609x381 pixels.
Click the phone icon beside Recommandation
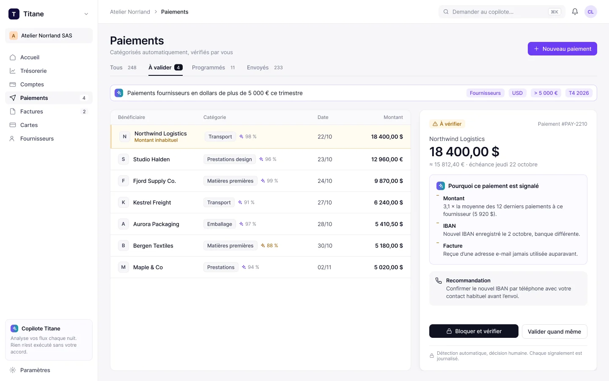(439, 281)
